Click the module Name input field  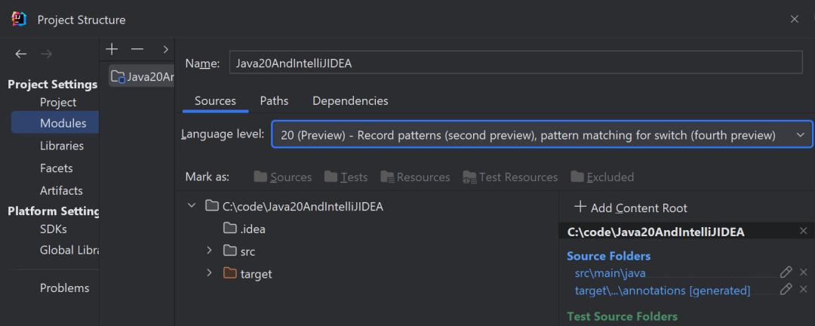(x=515, y=63)
